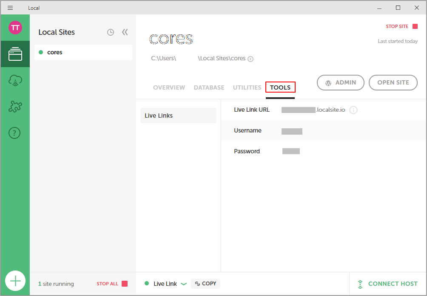This screenshot has height=296, width=427.
Task: Show recent sites clock icon
Action: pyautogui.click(x=110, y=32)
